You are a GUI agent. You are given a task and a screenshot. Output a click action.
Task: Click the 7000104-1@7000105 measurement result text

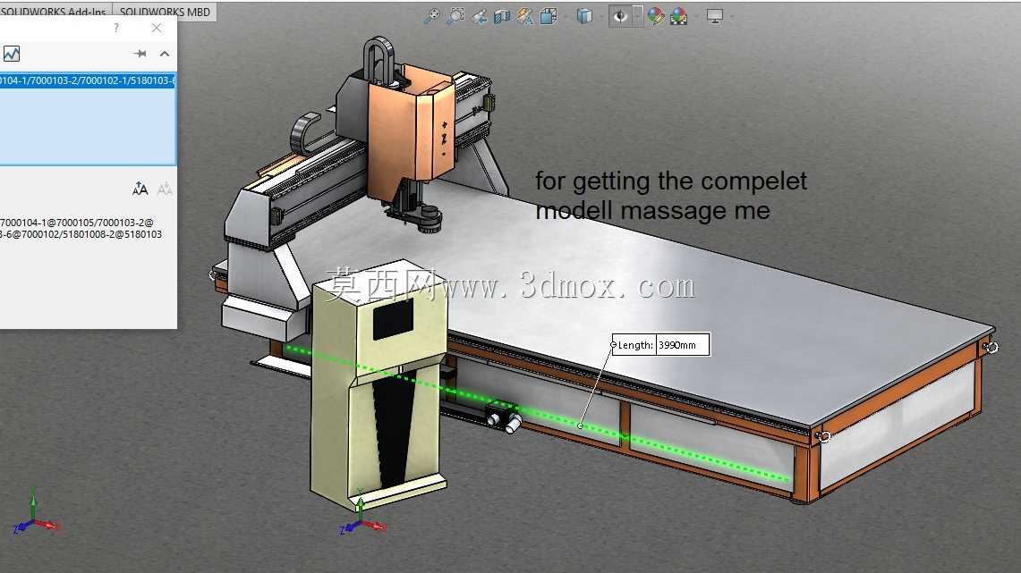coord(77,223)
